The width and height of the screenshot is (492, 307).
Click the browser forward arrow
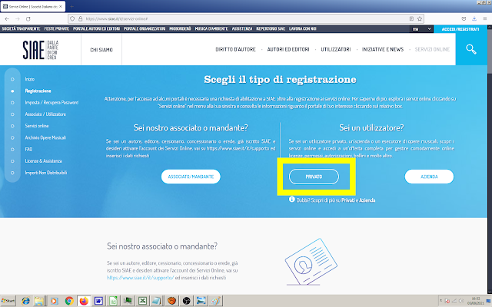coord(18,18)
